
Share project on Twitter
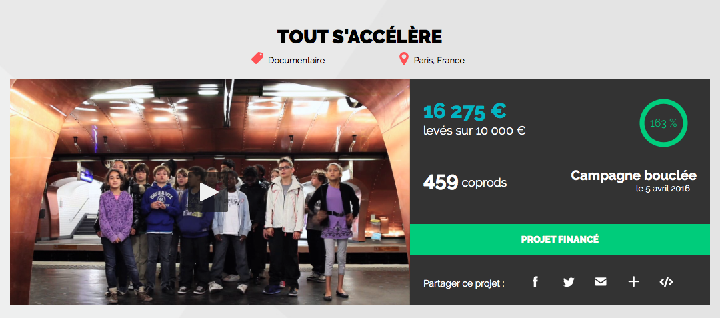click(x=569, y=282)
